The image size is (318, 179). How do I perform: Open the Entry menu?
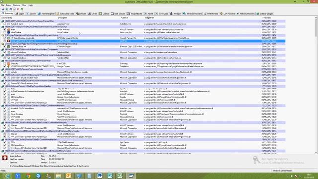[x=8, y=5]
